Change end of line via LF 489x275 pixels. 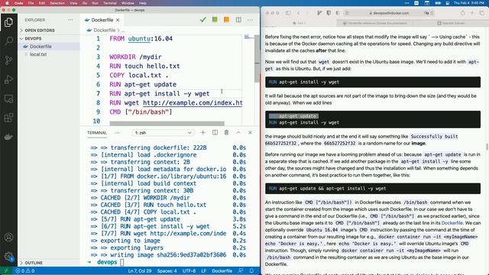click(204, 271)
